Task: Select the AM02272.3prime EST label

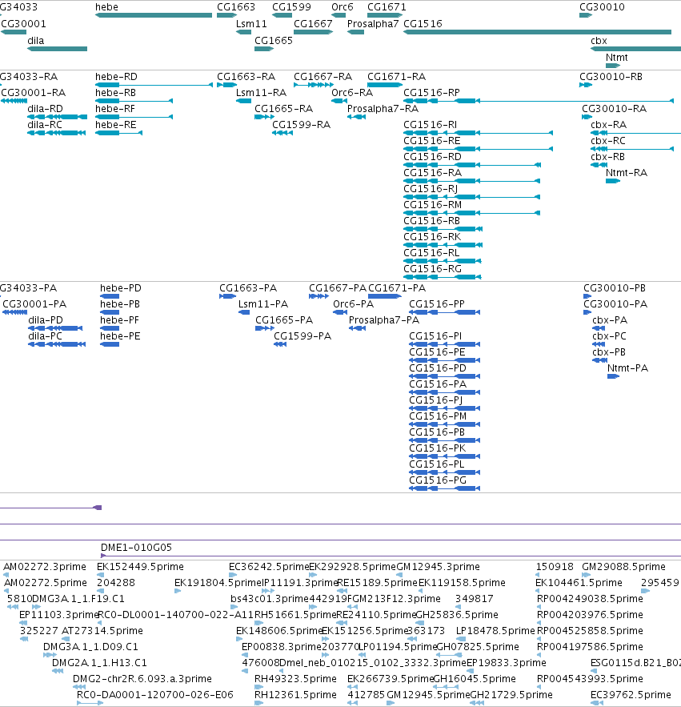Action: (x=45, y=567)
